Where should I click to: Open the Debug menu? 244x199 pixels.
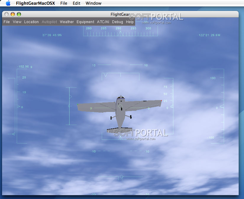tap(117, 22)
